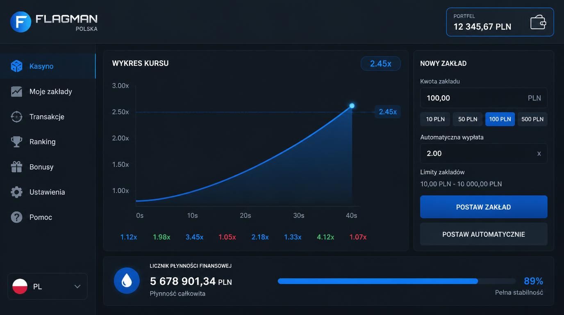
Task: Click the Bonusy gift icon
Action: tap(16, 167)
